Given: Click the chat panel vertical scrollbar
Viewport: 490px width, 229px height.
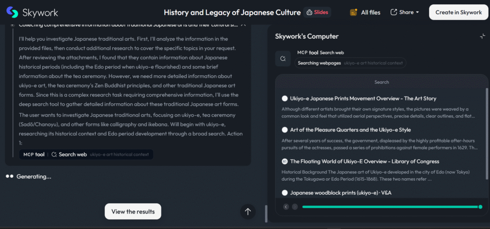Looking at the screenshot, I should pos(266,214).
